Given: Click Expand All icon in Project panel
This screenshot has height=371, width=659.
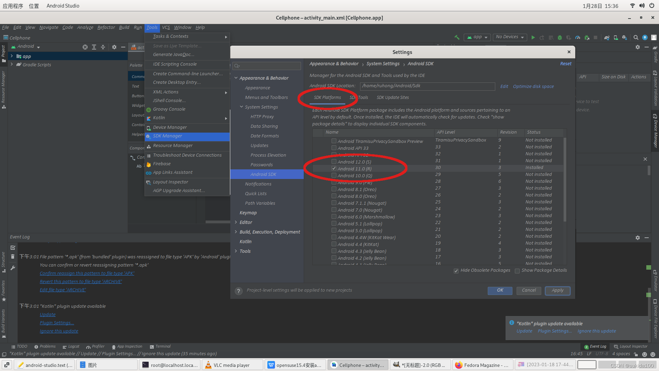Looking at the screenshot, I should [x=94, y=47].
